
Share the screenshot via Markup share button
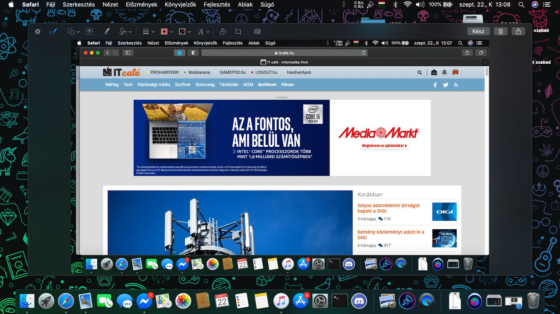(518, 31)
